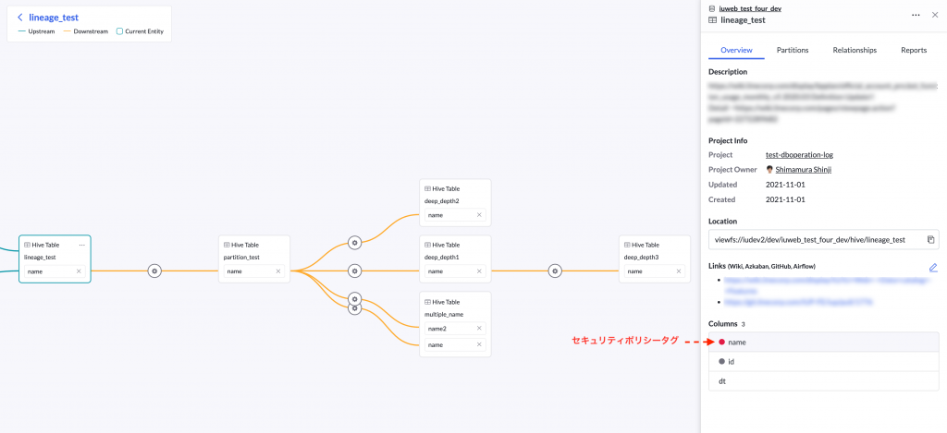The width and height of the screenshot is (947, 433).
Task: Click deep_depth2 table name
Action: pos(441,201)
